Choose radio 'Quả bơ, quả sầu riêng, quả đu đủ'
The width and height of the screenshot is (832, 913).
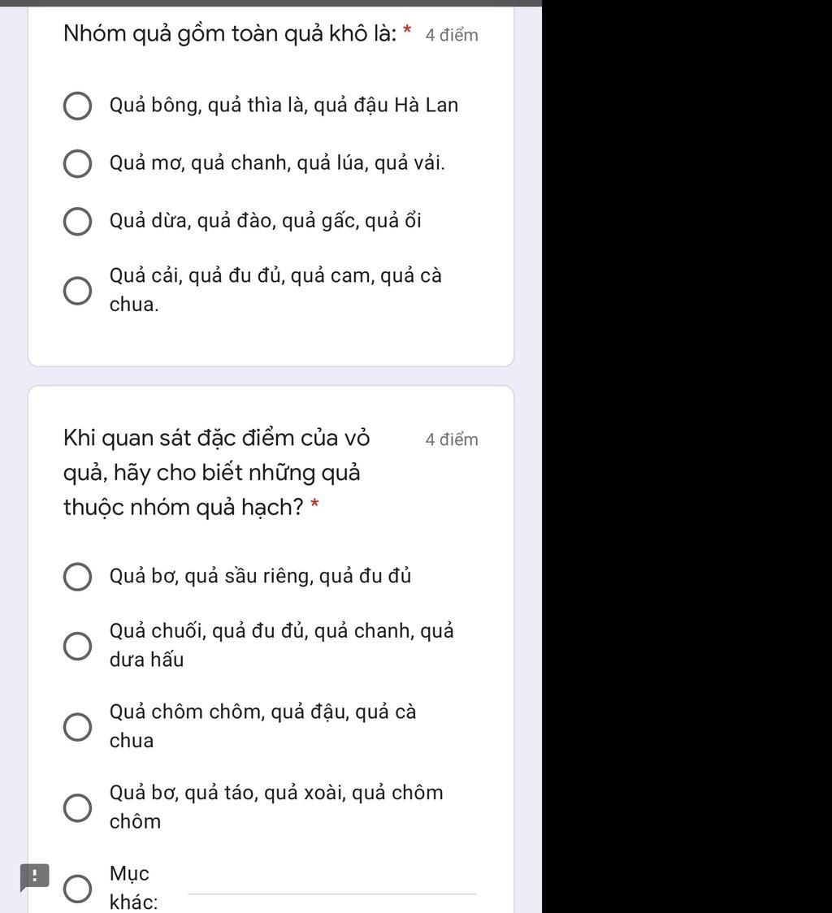[77, 578]
